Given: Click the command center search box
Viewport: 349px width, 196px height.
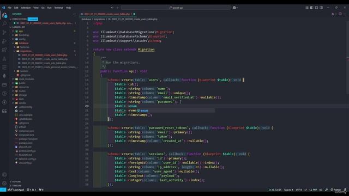Looking at the screenshot, I should point(176,8).
